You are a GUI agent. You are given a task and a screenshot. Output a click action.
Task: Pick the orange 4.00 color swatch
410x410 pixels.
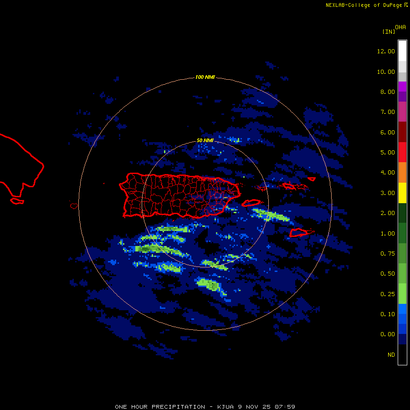coord(402,172)
